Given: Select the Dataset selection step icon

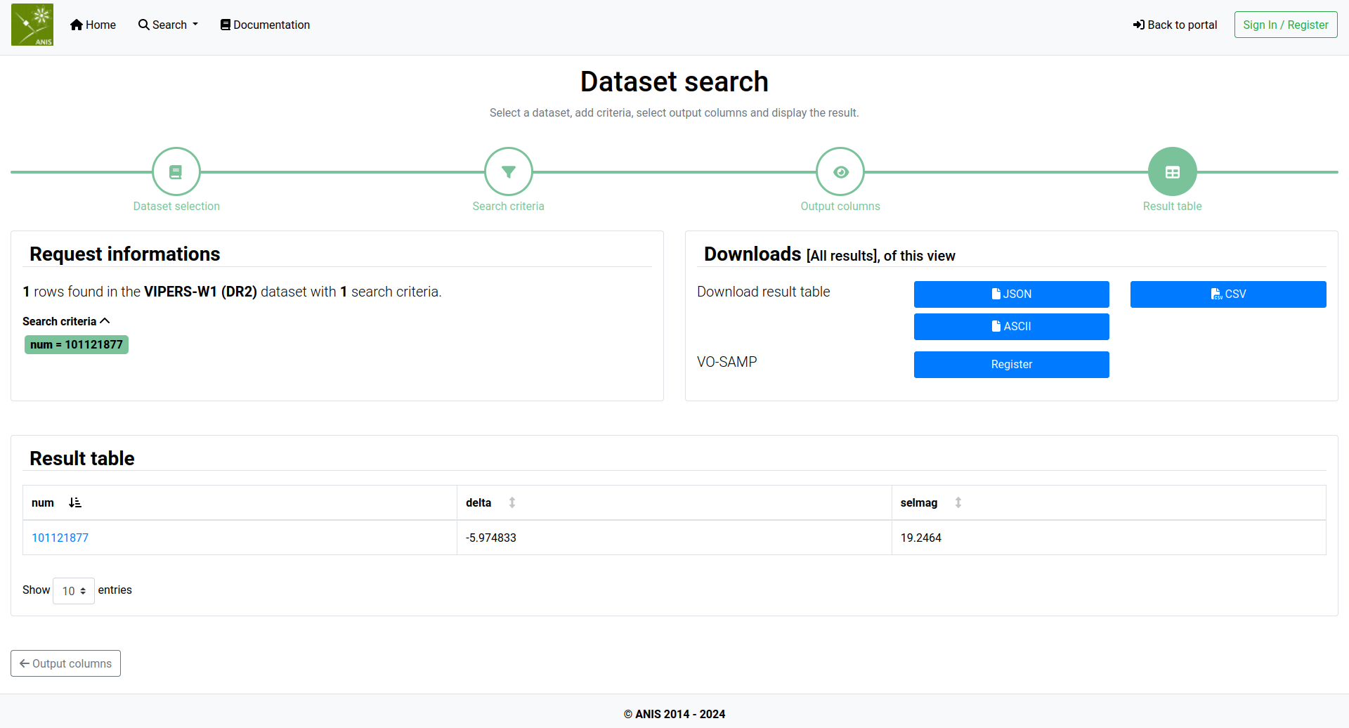Looking at the screenshot, I should pyautogui.click(x=176, y=171).
